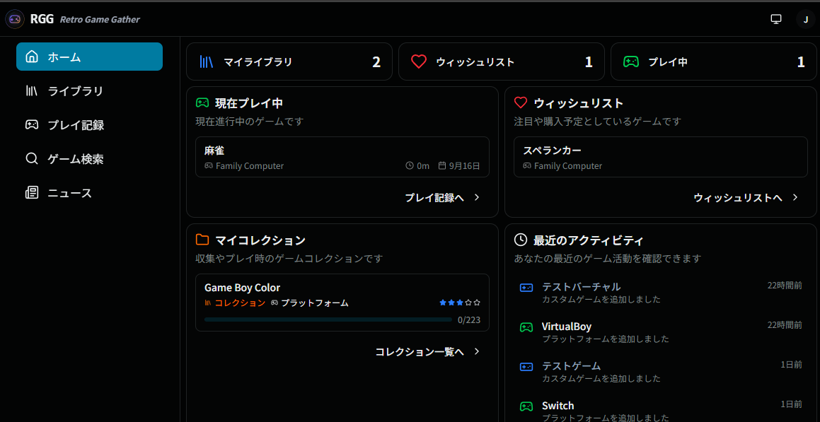
Task: Click the red heart icon in ウィッシュリスト card
Action: tap(521, 102)
